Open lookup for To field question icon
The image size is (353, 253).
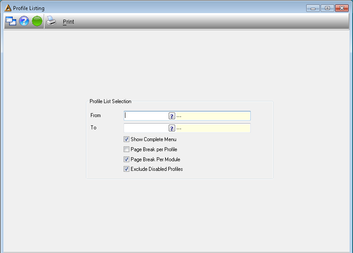[x=172, y=128]
